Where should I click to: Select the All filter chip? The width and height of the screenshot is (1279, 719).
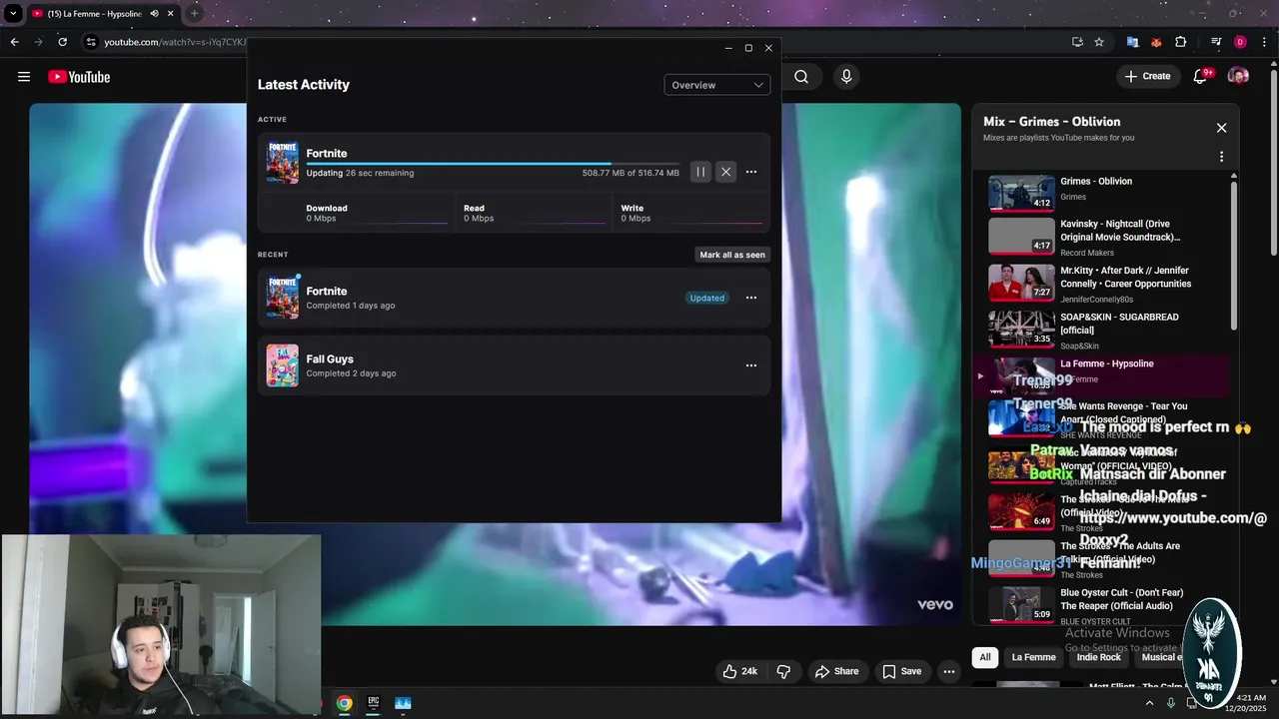[985, 657]
